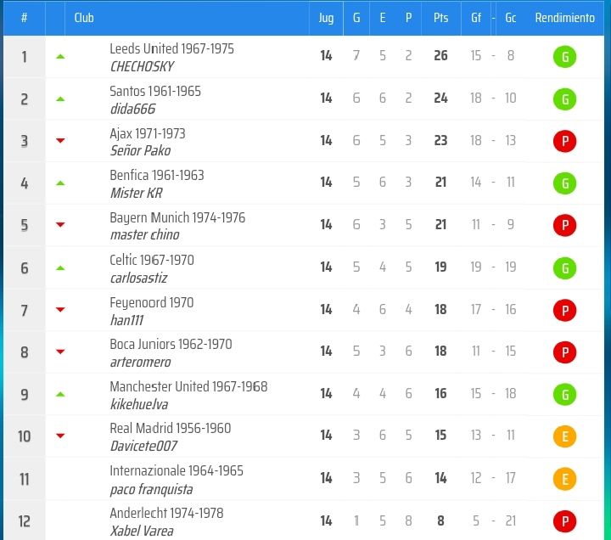Sort table by Jug column header
611x540 pixels.
(x=326, y=18)
